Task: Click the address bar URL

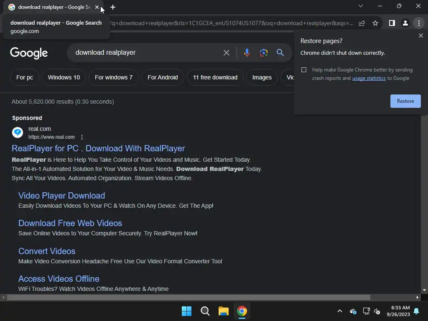Action: tap(231, 23)
